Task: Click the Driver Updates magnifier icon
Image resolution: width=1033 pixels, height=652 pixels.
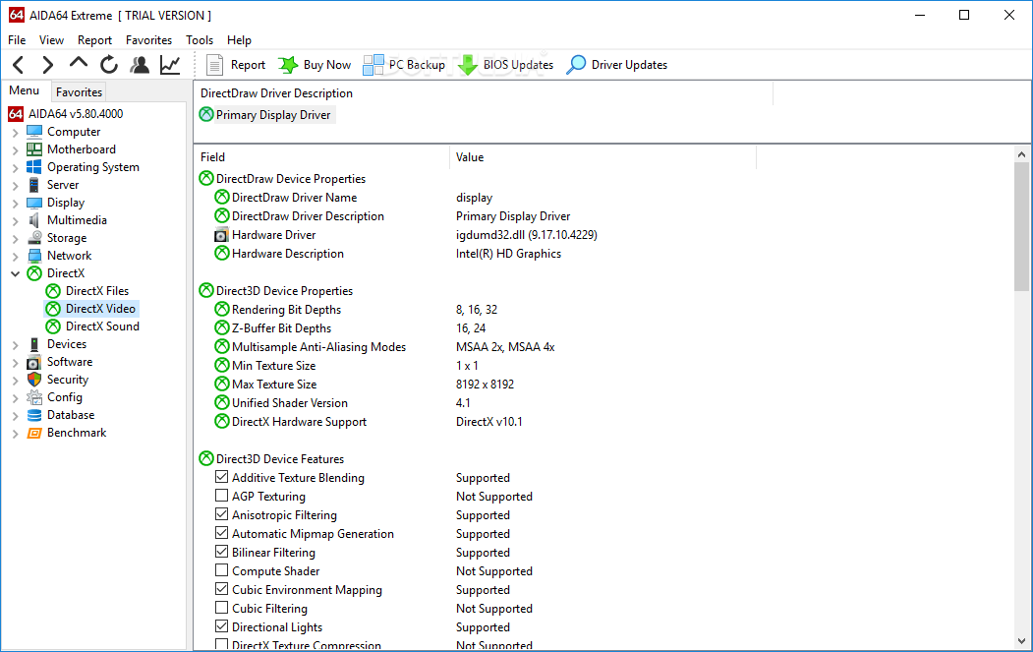Action: click(576, 65)
